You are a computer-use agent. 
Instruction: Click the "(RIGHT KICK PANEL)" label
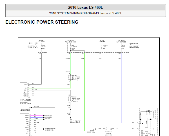[91, 131]
